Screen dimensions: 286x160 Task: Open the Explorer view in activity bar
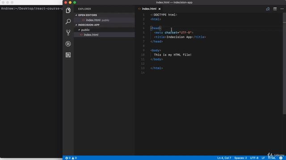tap(68, 10)
